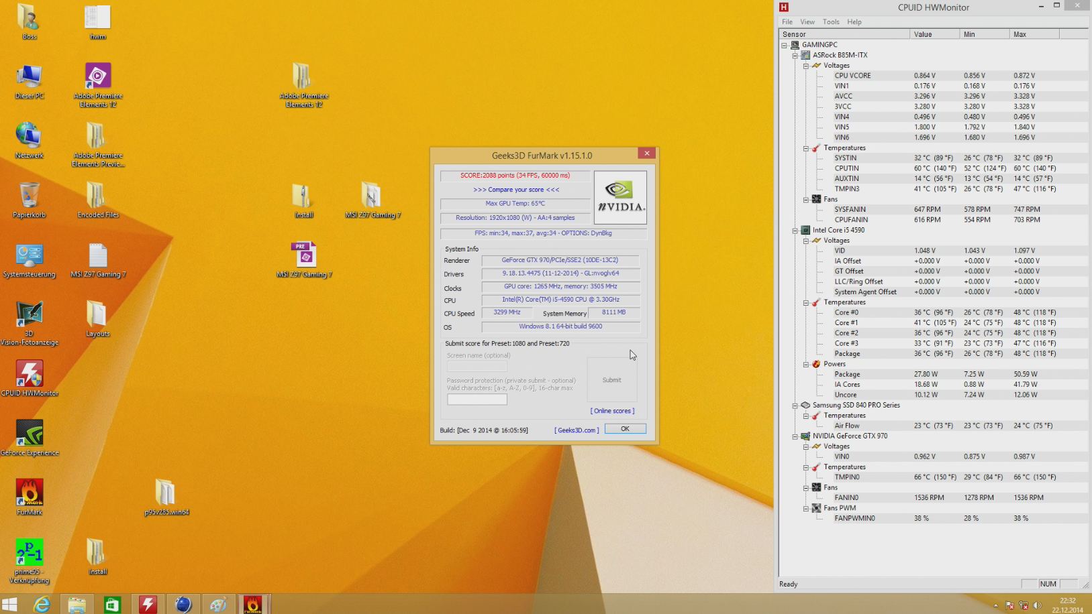Collapse the Samsung SSD 840 PRO Series node

click(795, 406)
